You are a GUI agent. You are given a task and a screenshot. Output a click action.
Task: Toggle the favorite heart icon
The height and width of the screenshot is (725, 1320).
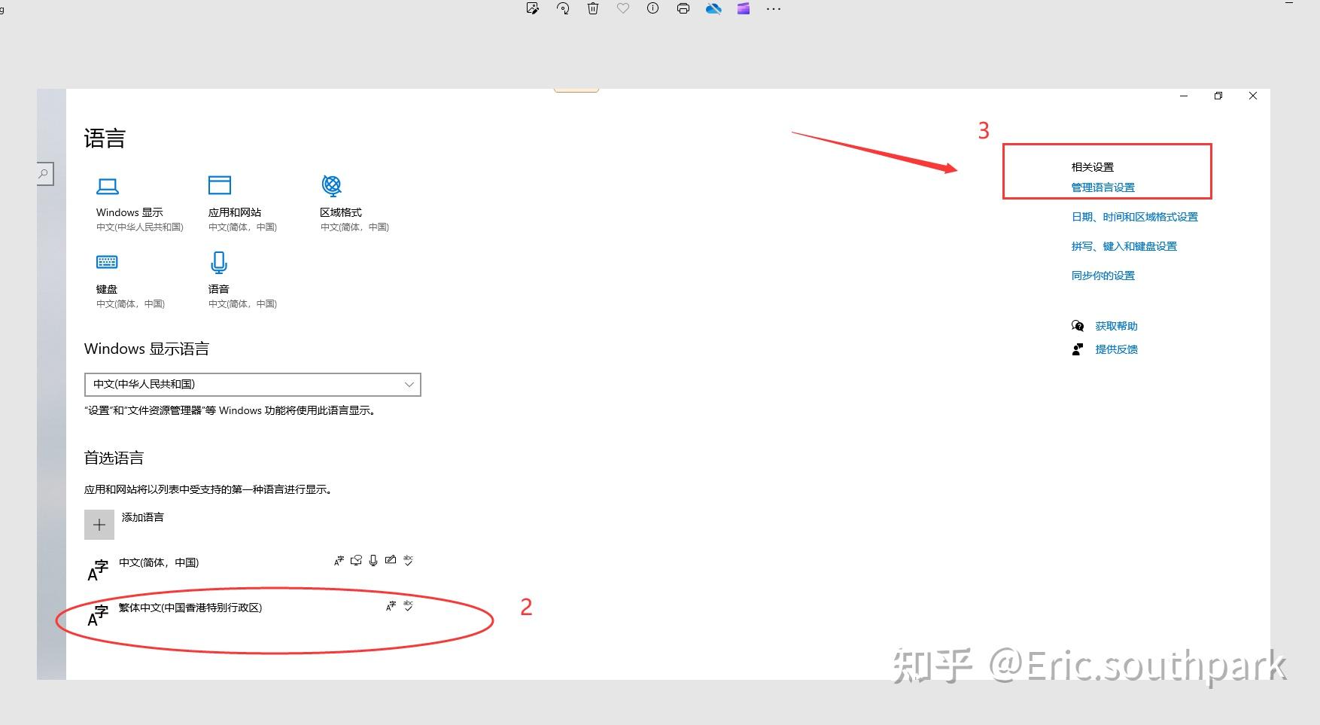pyautogui.click(x=623, y=8)
